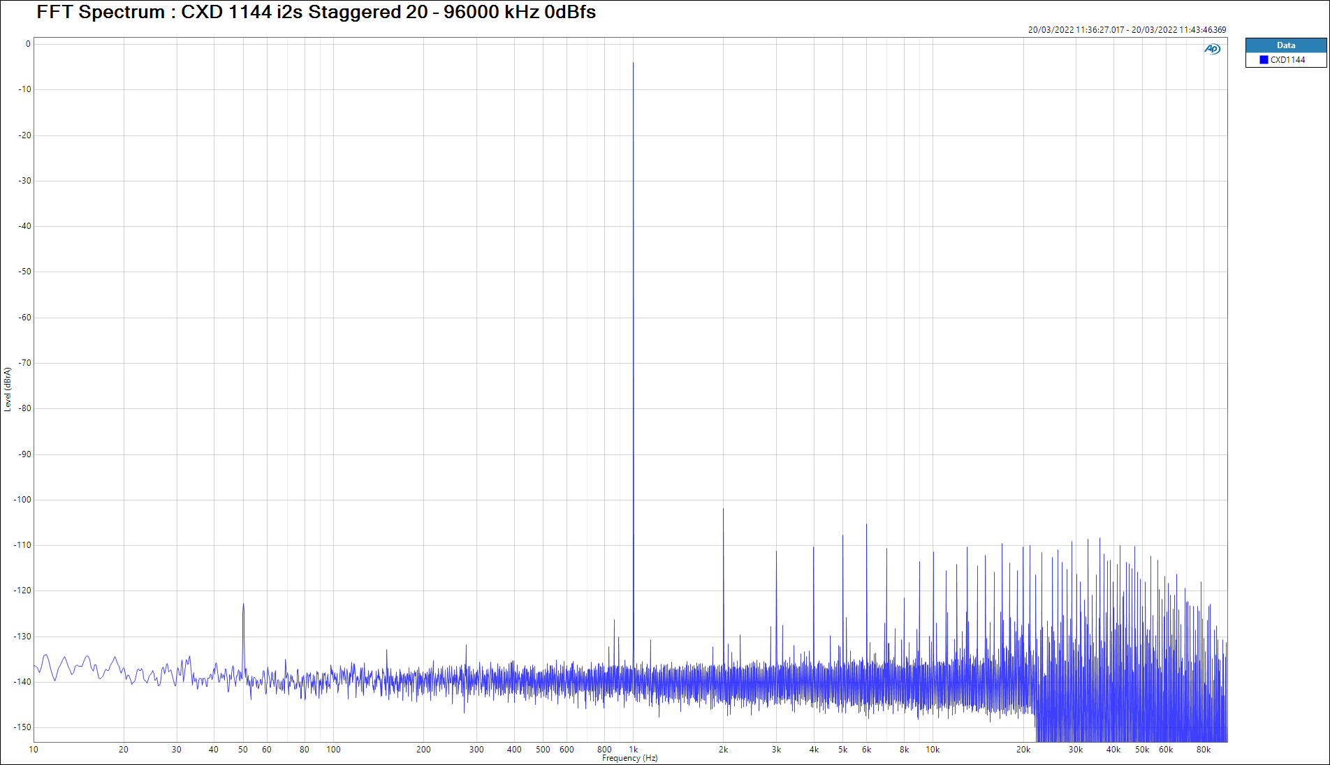Click the Data legend header
The height and width of the screenshot is (765, 1330).
1285,45
